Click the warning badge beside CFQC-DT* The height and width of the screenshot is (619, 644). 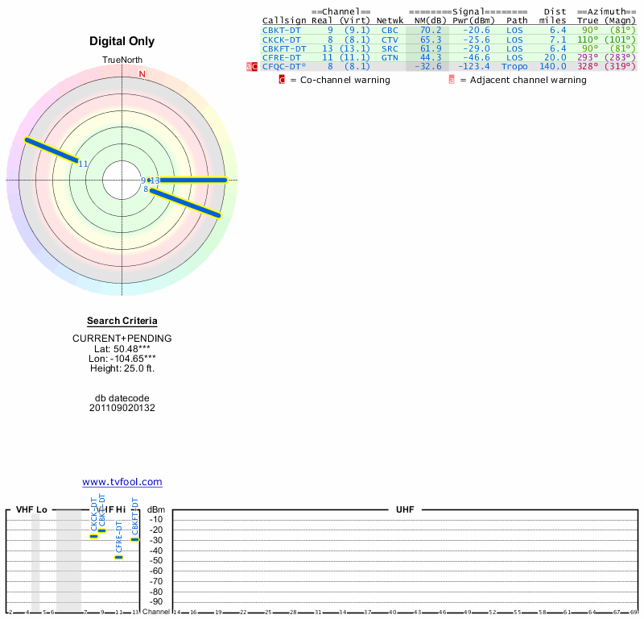pyautogui.click(x=251, y=67)
